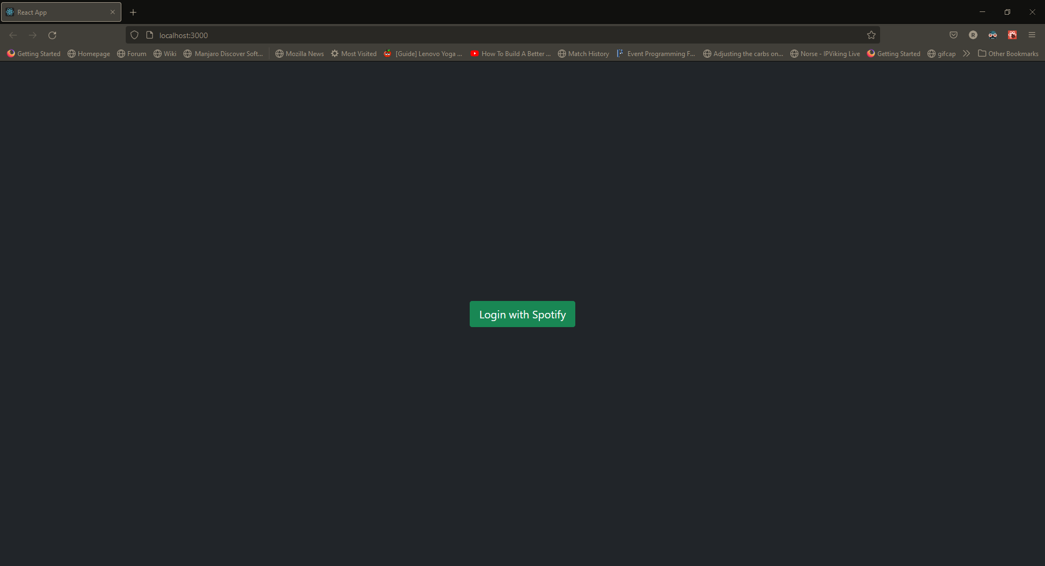Open the first Getting Started bookmark

[34, 54]
